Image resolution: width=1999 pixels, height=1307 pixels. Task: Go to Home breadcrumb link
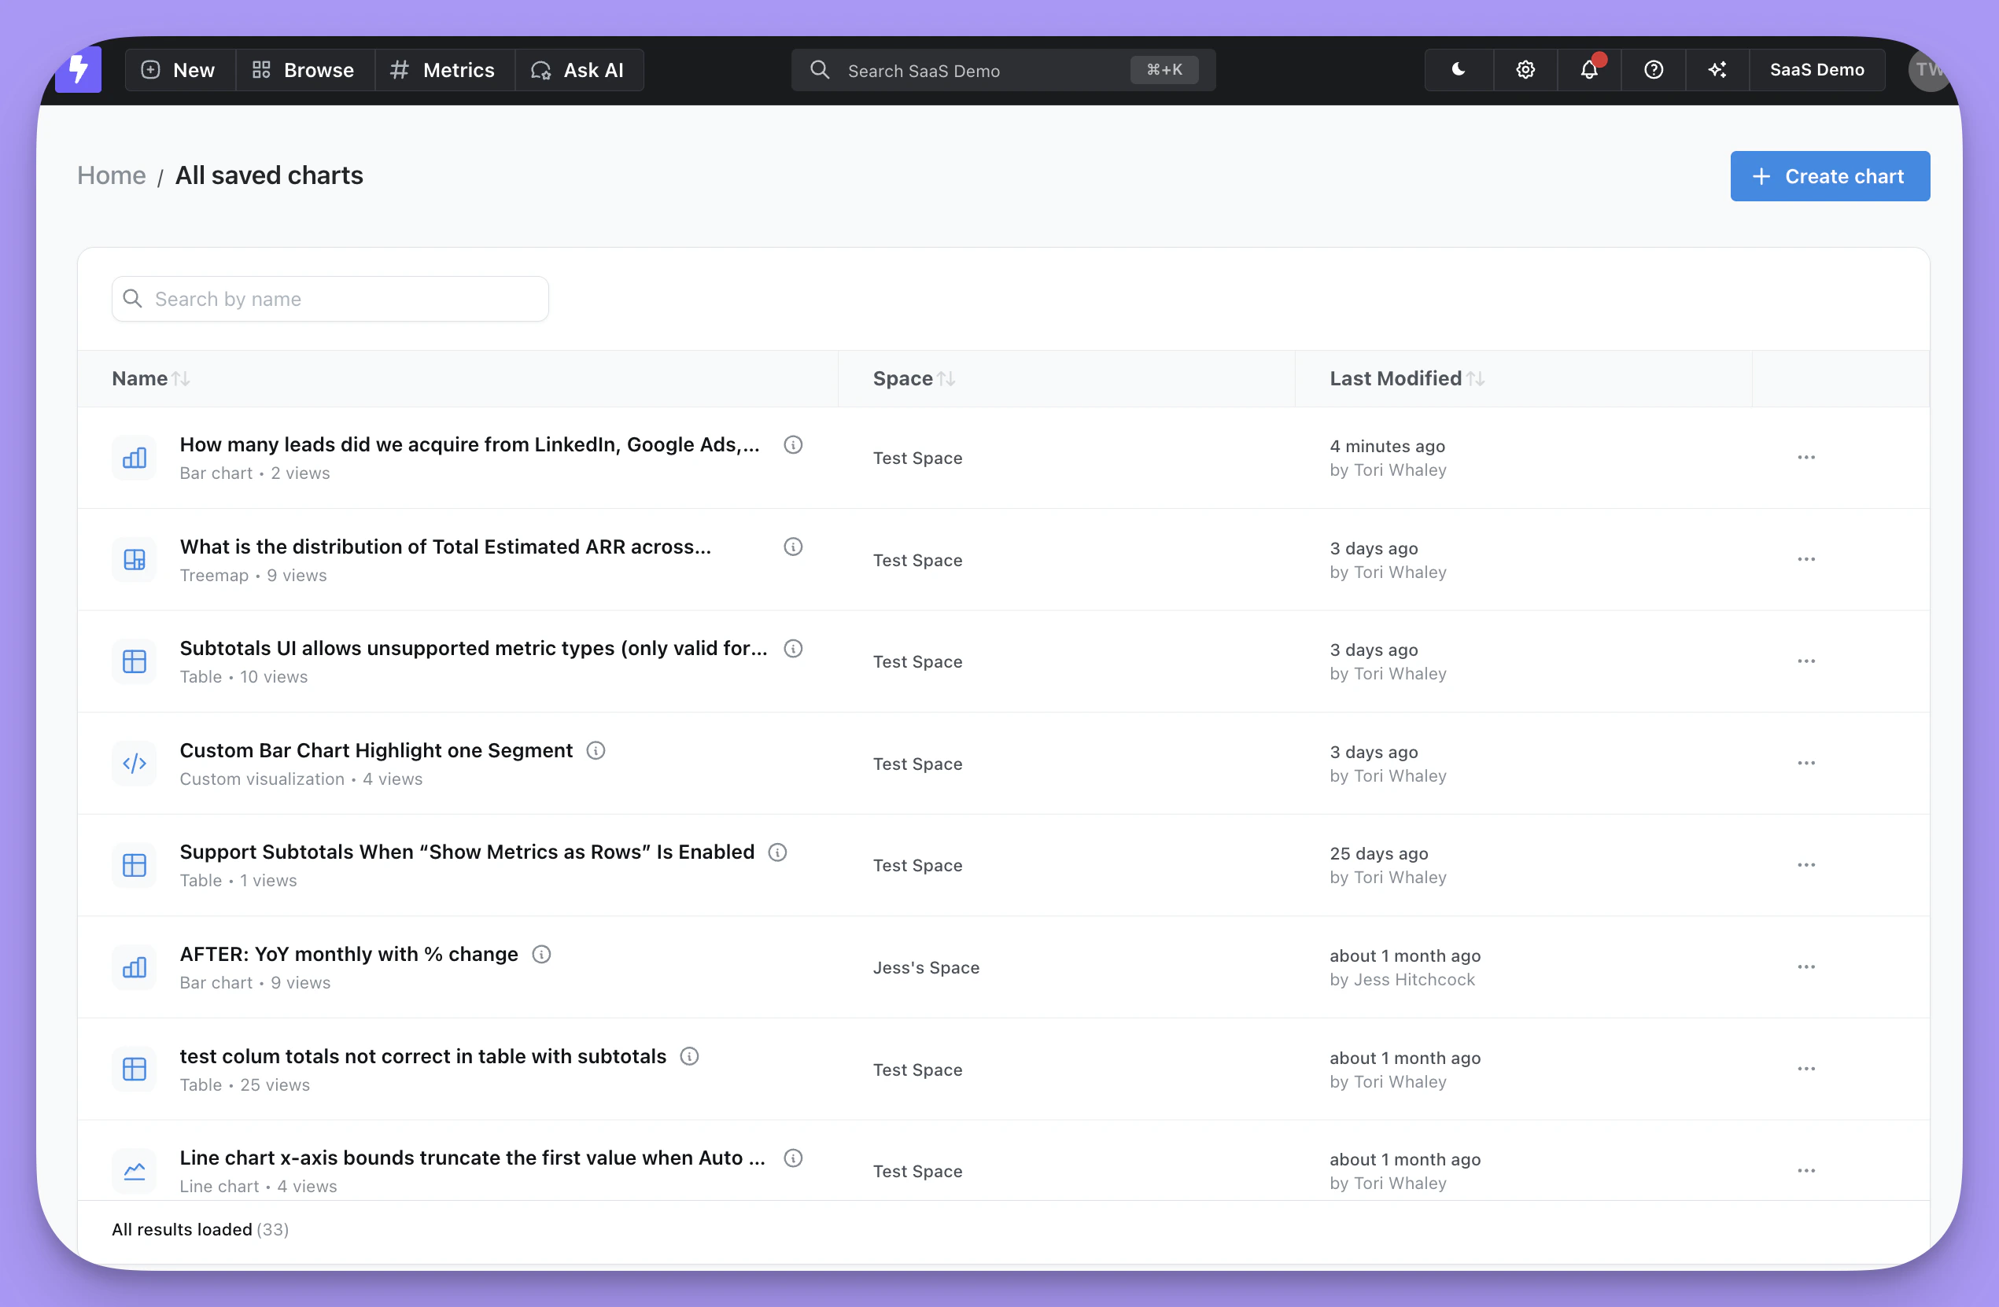111,175
